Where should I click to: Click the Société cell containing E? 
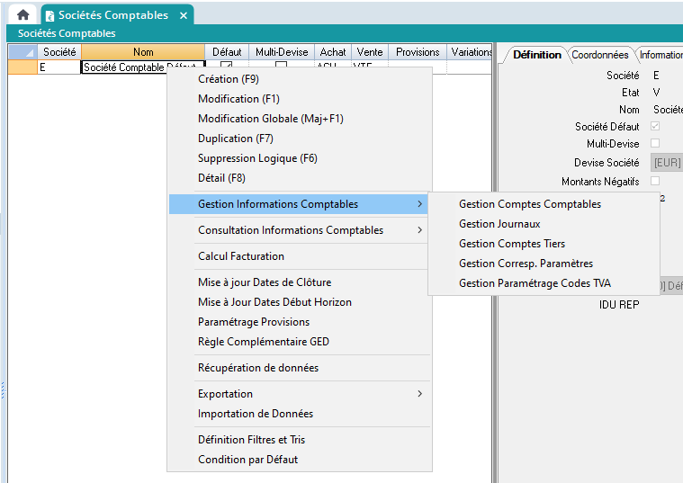click(59, 67)
